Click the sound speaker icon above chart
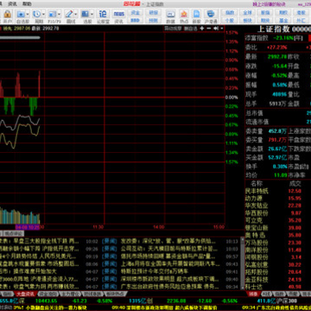 (x=216, y=29)
